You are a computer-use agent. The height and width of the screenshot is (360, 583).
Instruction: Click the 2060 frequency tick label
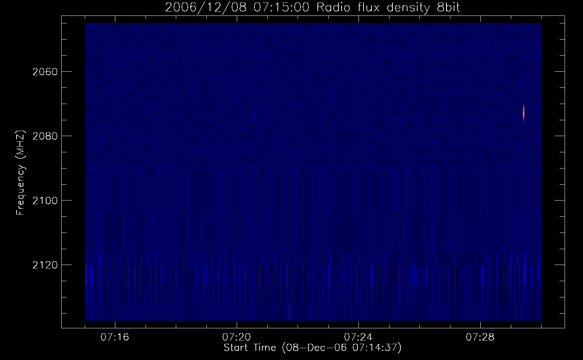click(45, 72)
